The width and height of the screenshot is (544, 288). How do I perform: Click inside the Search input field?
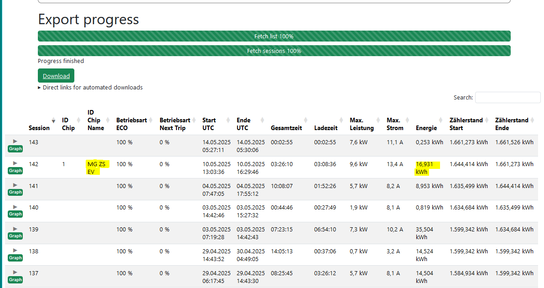(508, 98)
